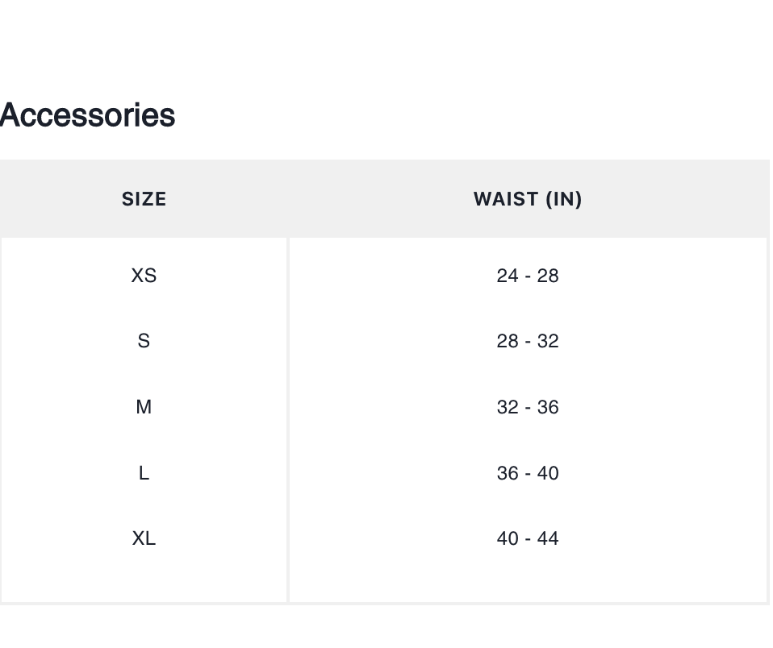Click the Accessories heading

tap(87, 115)
